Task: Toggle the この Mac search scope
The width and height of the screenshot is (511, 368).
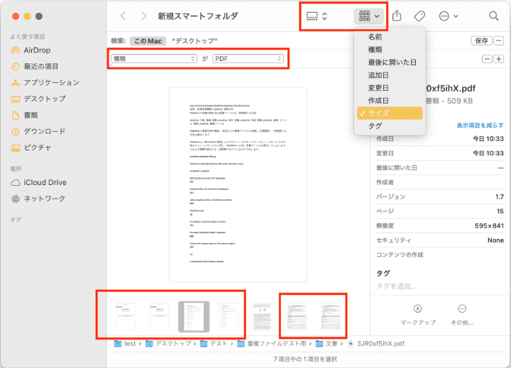Action: click(147, 41)
